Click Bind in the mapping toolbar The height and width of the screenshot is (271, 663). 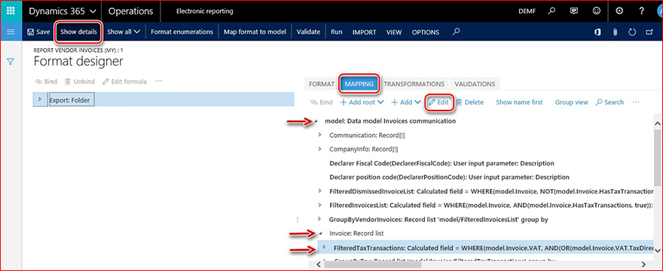322,102
